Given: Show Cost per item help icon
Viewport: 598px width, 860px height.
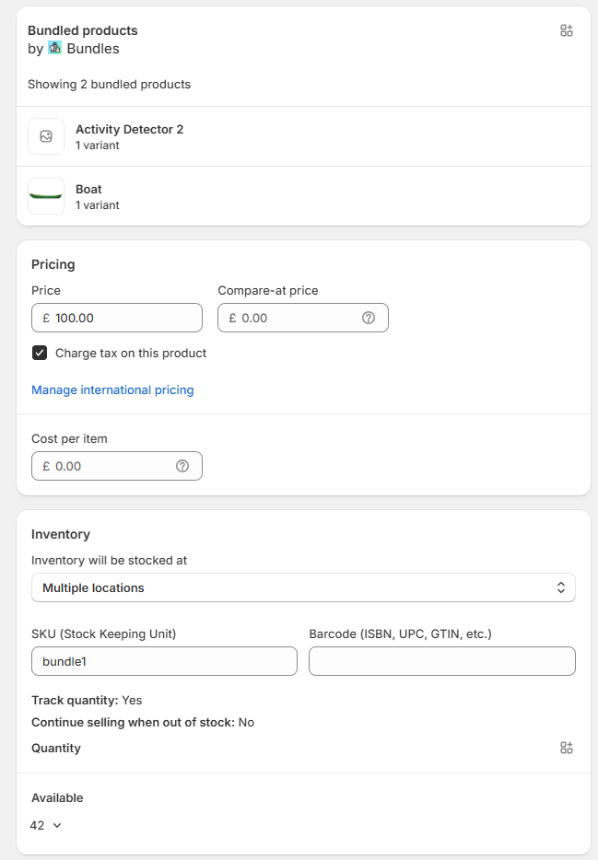Looking at the screenshot, I should coord(182,466).
